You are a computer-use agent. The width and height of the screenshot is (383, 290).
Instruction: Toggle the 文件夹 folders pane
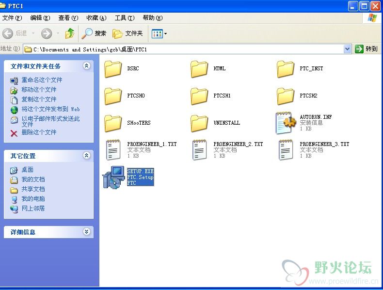(128, 33)
